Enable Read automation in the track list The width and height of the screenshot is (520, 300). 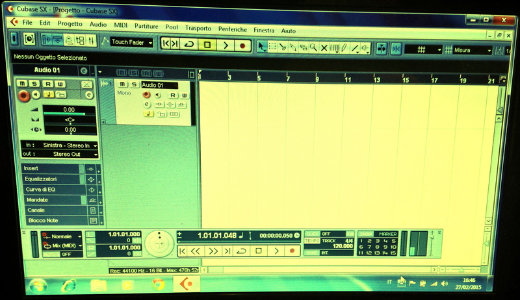[x=172, y=95]
